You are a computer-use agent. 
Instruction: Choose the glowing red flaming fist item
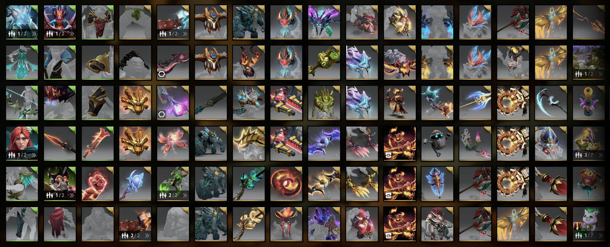pos(97,183)
